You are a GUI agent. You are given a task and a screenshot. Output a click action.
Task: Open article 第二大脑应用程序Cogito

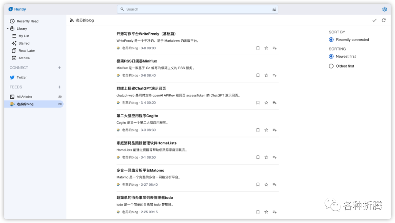pos(137,116)
